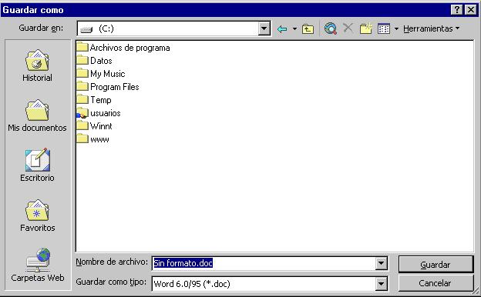Click the Guardar button
This screenshot has height=297, width=481.
click(436, 265)
